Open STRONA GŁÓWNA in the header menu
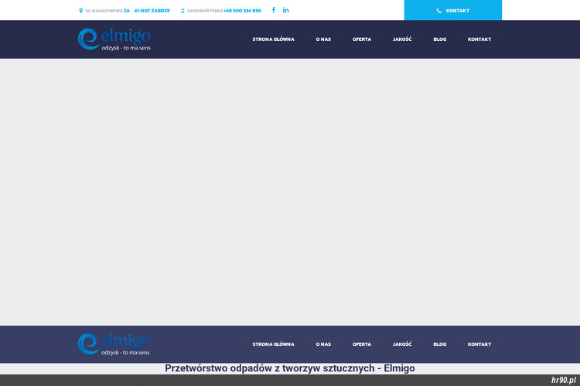 coord(273,39)
